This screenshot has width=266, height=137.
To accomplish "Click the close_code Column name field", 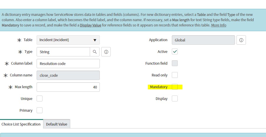I will pos(68,75).
